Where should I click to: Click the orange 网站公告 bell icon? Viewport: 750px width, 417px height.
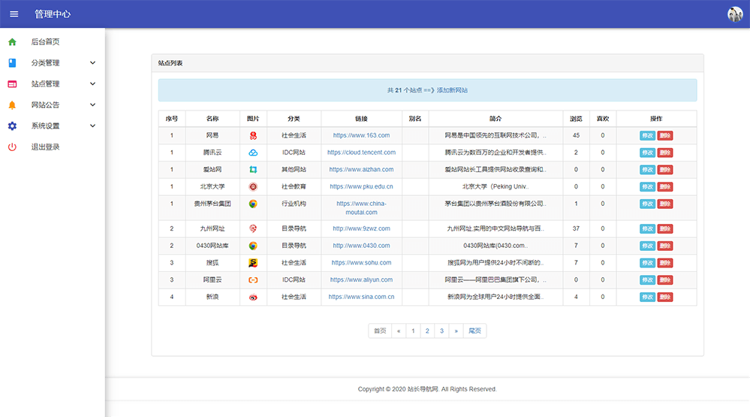click(13, 105)
